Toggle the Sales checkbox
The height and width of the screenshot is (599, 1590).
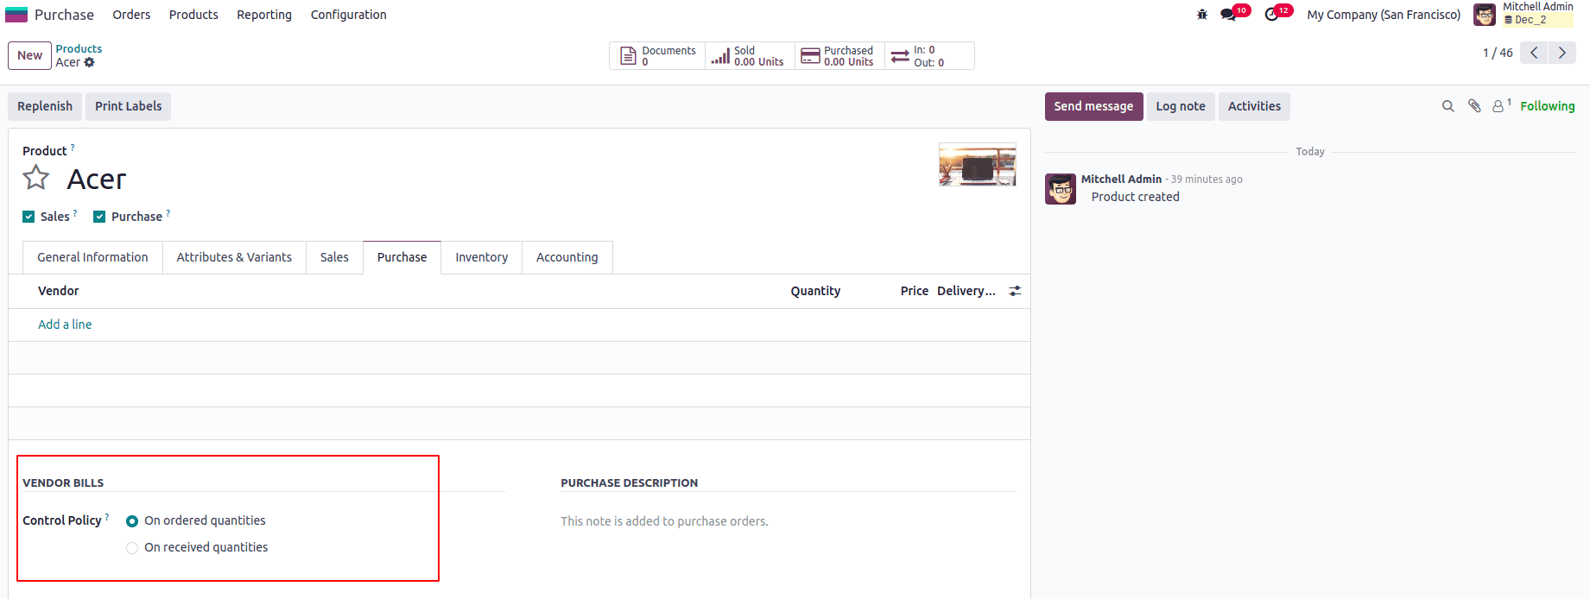click(29, 217)
